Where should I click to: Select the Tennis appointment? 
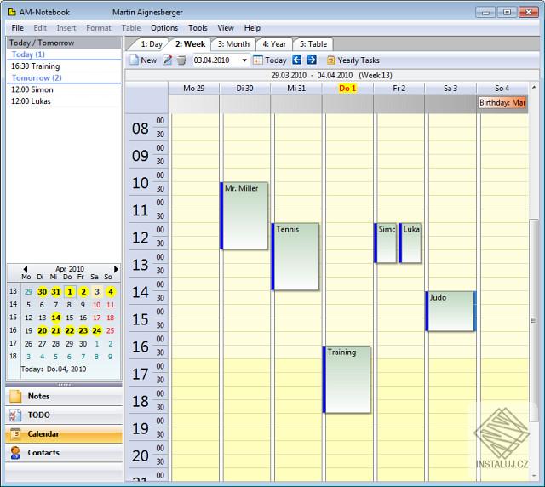click(x=295, y=256)
